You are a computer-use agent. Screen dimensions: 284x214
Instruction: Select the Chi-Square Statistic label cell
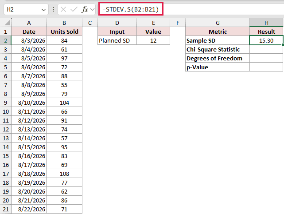point(218,49)
